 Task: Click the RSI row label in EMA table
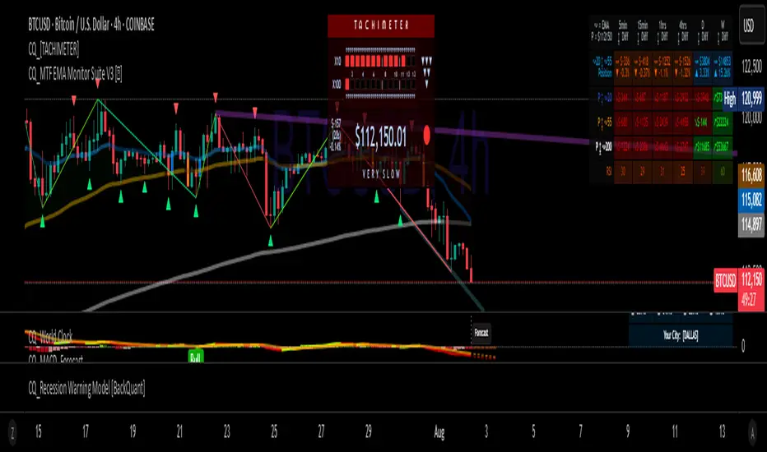point(608,172)
